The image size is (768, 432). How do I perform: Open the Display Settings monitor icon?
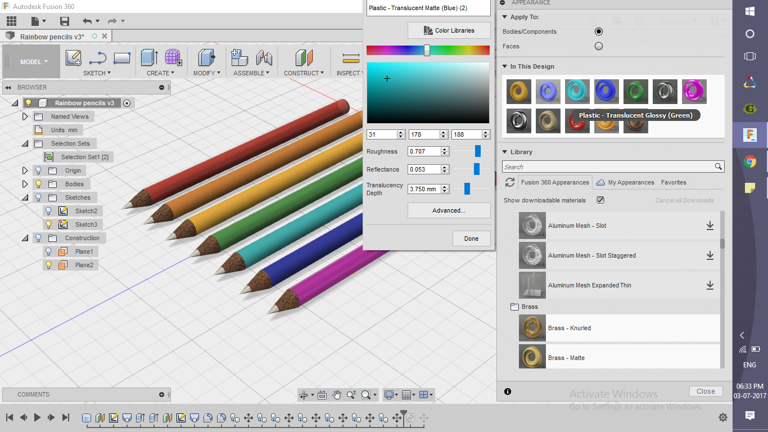click(x=388, y=395)
